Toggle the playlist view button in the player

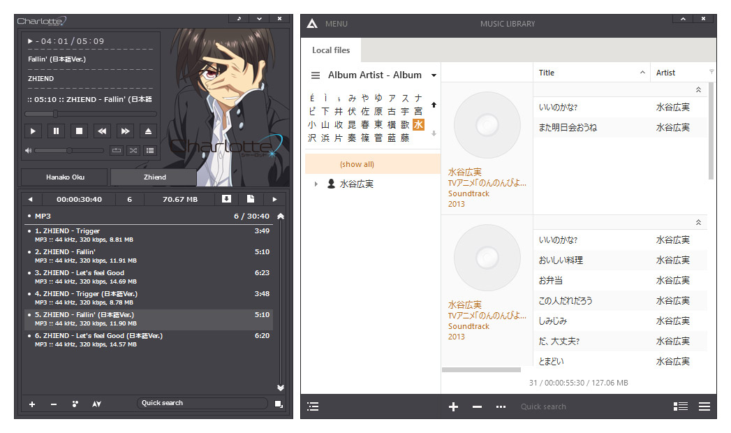coord(149,151)
